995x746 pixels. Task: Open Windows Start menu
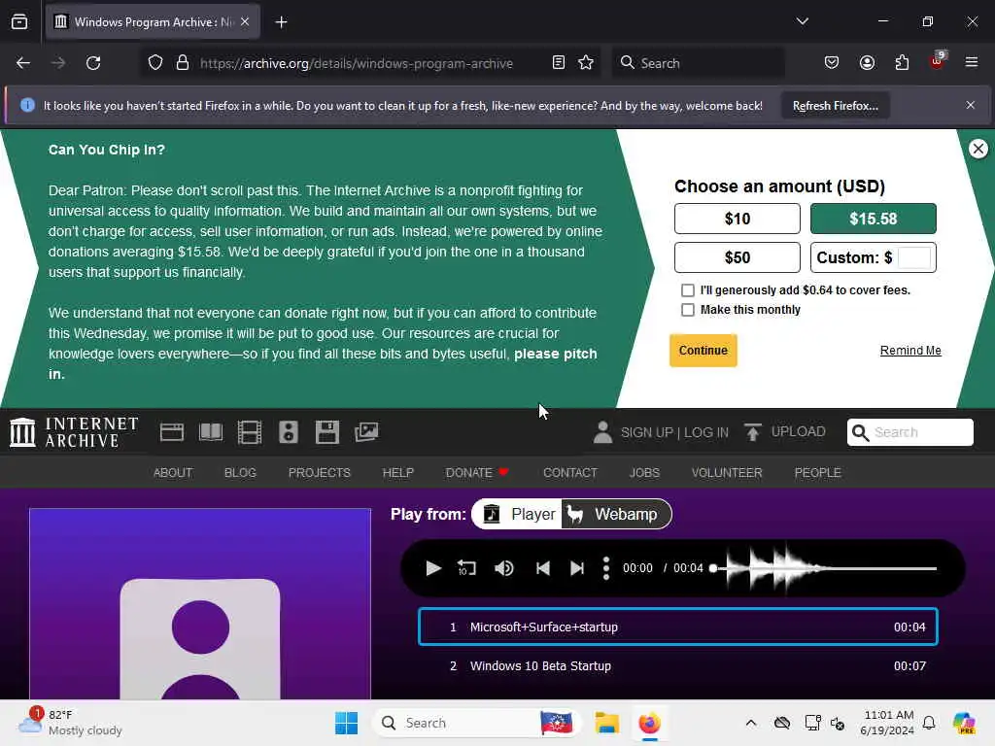point(346,723)
